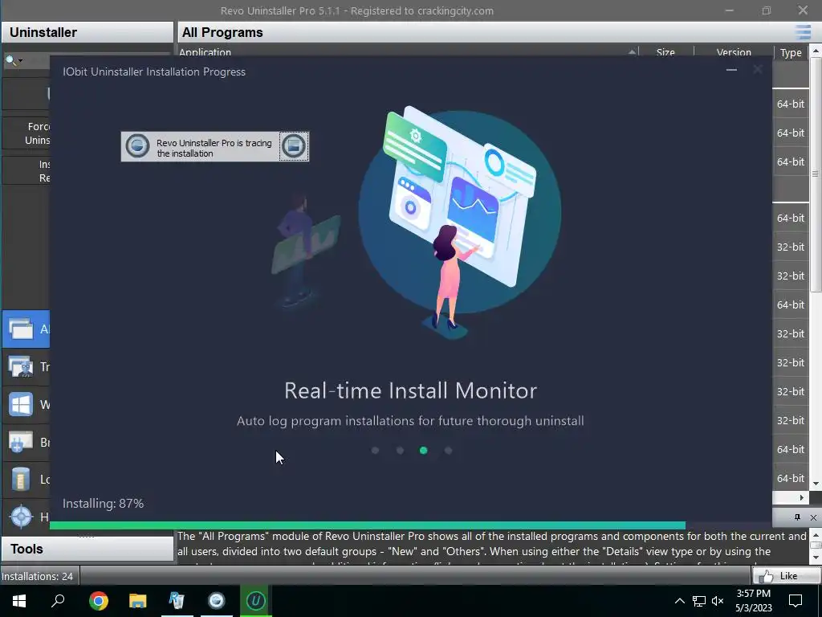Image resolution: width=822 pixels, height=617 pixels.
Task: Click the Installations: 24 status text
Action: pos(37,576)
